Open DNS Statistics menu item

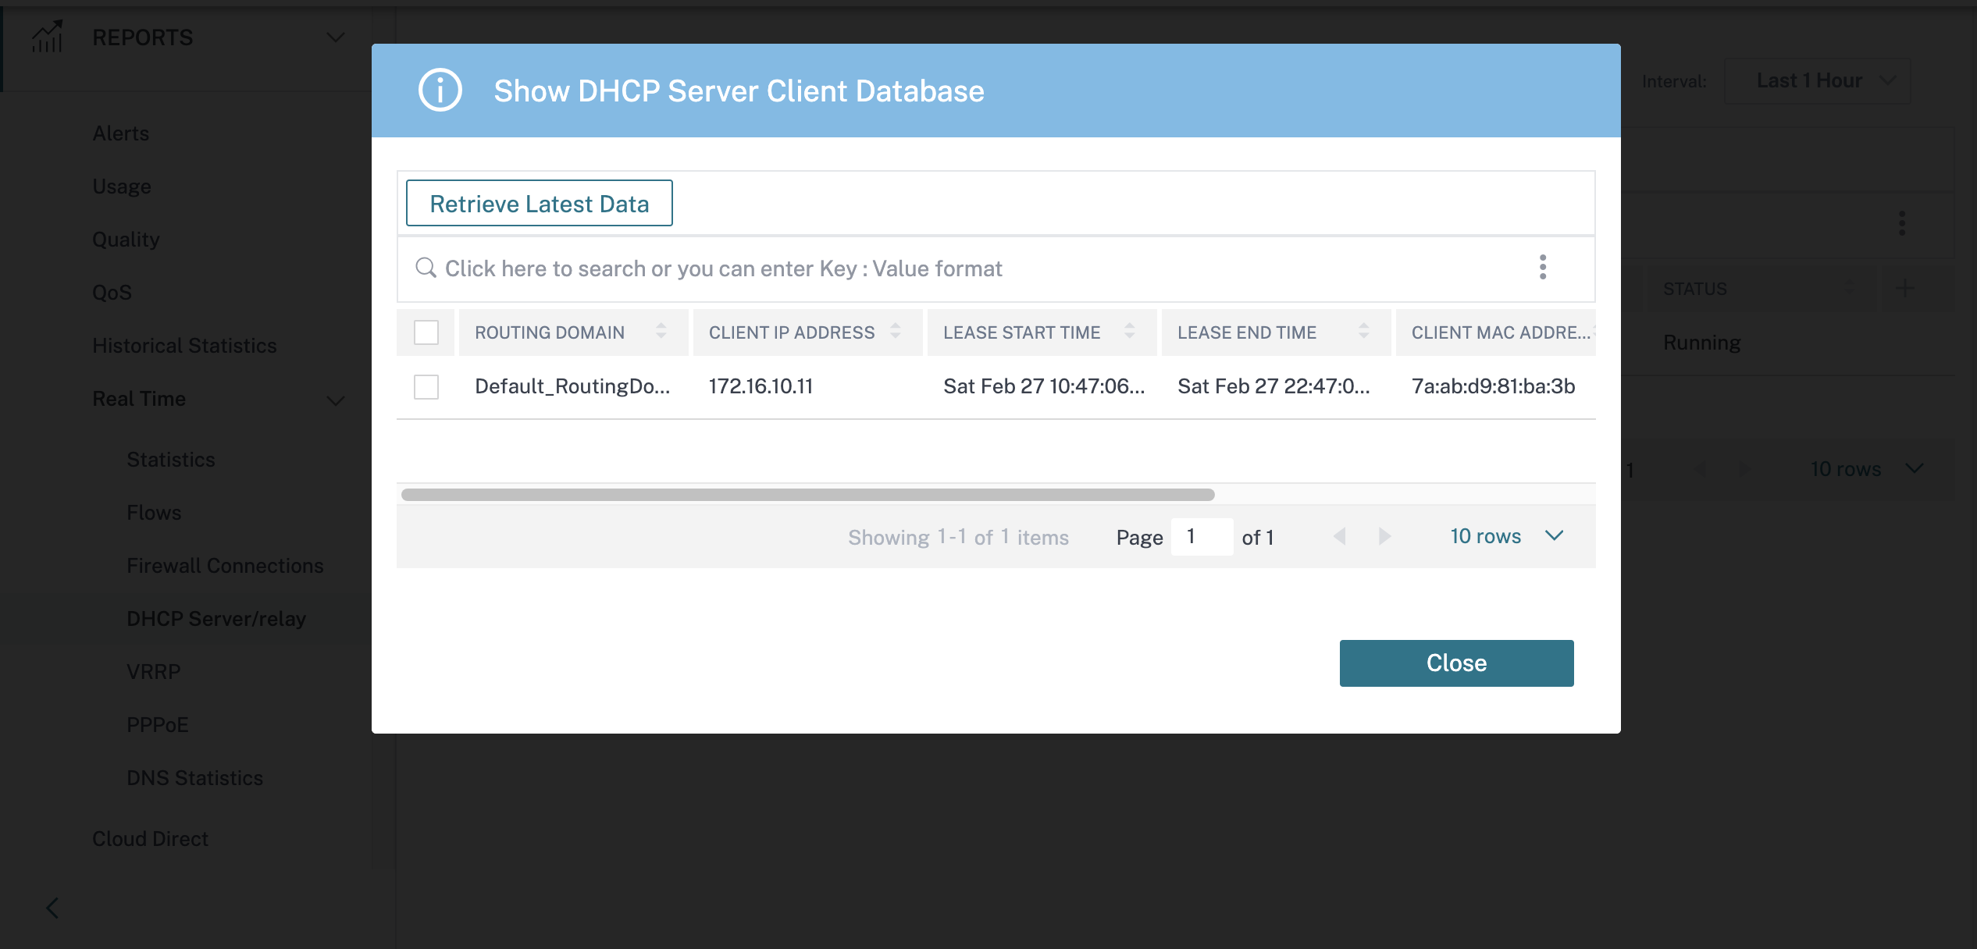[194, 778]
